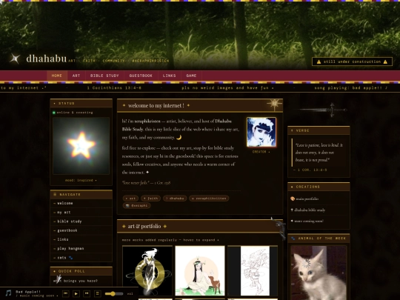
Task: Play the Bad Apple song
Action: pos(76,293)
